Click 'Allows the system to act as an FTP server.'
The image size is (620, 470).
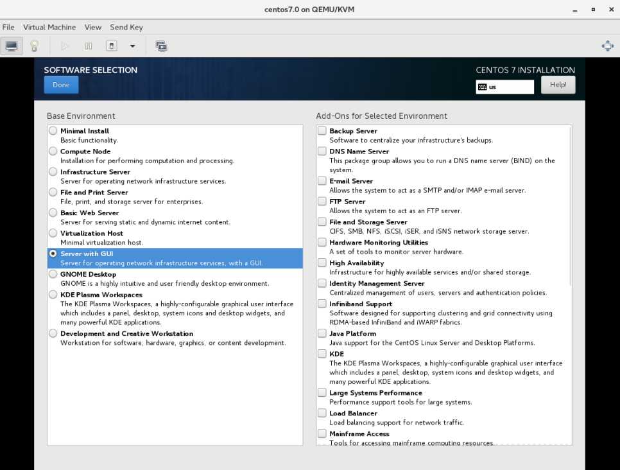395,211
